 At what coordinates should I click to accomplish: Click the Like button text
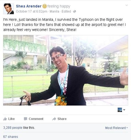[11, 119]
